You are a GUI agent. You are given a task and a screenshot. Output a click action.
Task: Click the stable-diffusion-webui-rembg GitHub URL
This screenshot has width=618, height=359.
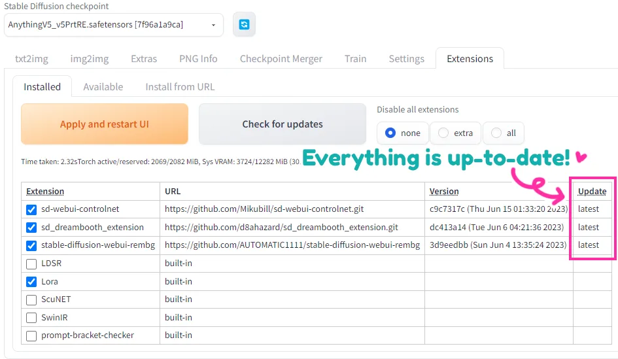click(292, 245)
